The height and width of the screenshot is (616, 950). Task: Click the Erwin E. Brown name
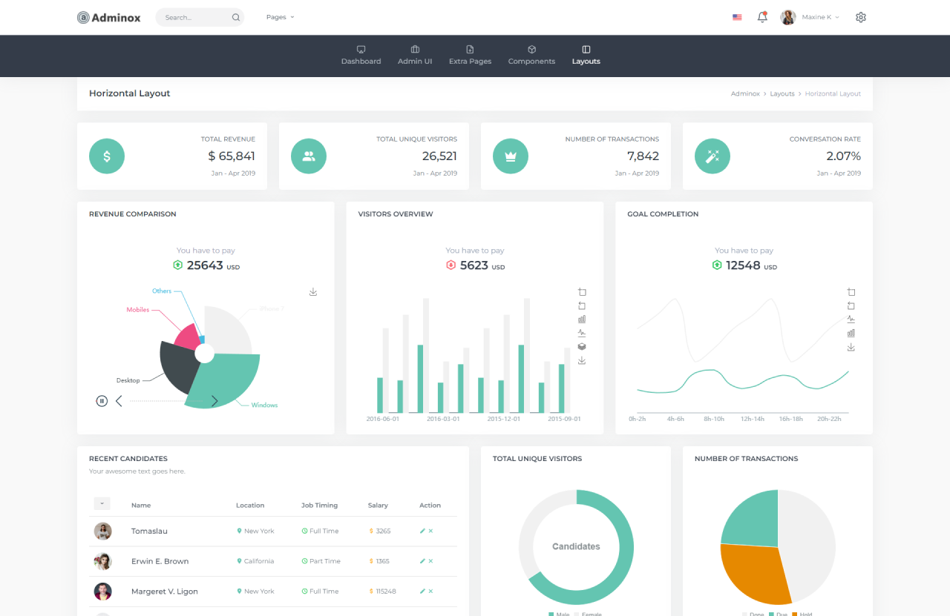[x=160, y=561]
